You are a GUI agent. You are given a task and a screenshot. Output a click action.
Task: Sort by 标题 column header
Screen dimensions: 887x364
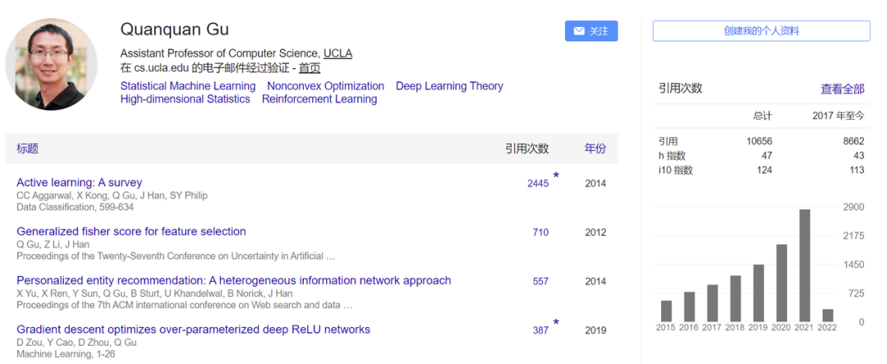click(27, 149)
